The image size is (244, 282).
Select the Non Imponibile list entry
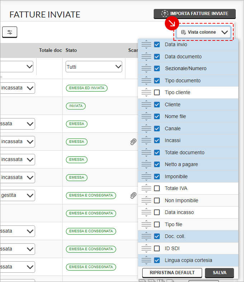click(181, 200)
